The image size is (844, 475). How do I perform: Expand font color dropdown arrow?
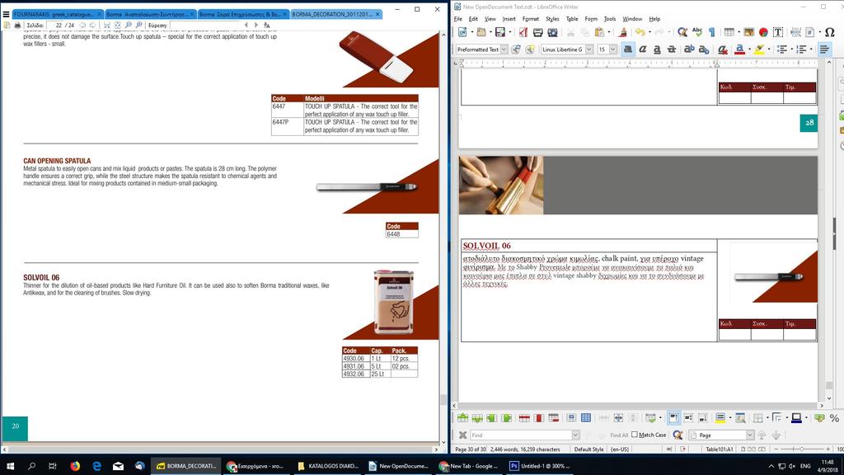[x=748, y=49]
